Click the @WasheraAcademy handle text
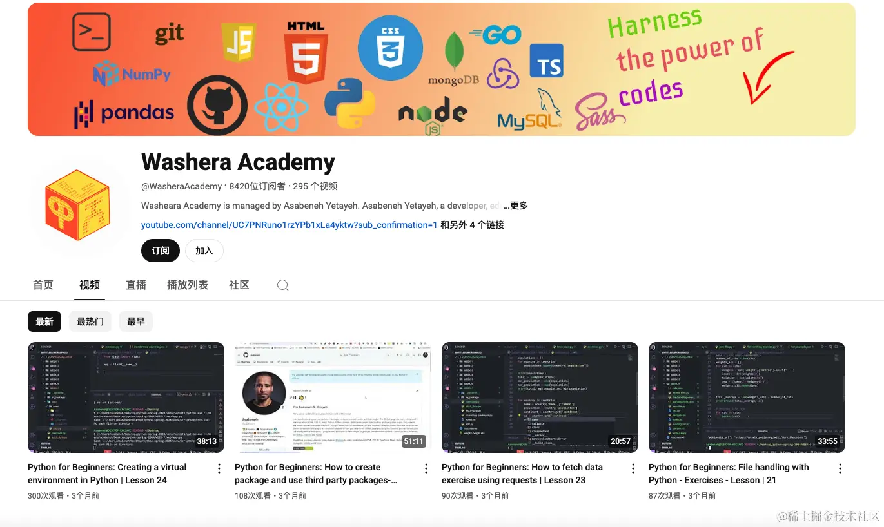This screenshot has height=527, width=884. coord(181,186)
